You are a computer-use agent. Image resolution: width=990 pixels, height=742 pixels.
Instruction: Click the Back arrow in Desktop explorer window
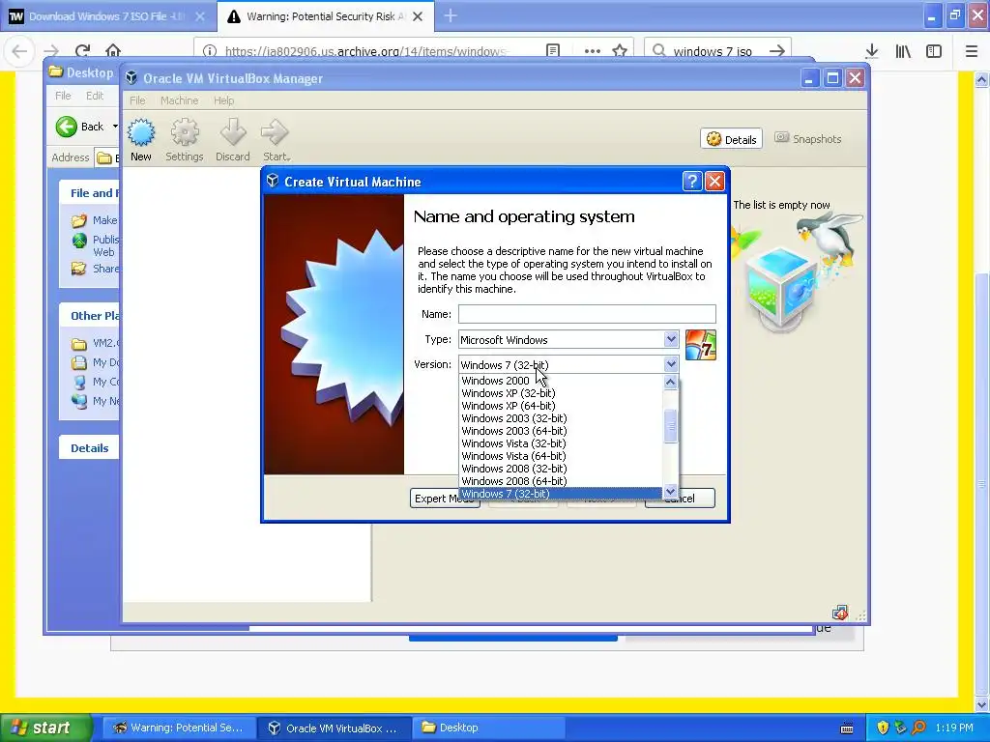tap(67, 127)
